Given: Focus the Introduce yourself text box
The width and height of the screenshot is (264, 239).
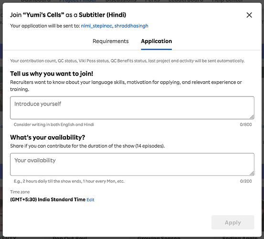Looking at the screenshot, I should tap(132, 108).
